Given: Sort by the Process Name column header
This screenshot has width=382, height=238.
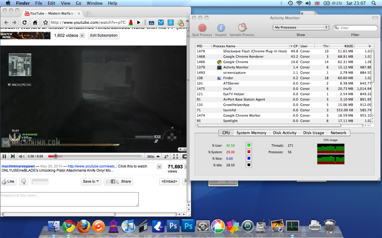Looking at the screenshot, I should (250, 46).
